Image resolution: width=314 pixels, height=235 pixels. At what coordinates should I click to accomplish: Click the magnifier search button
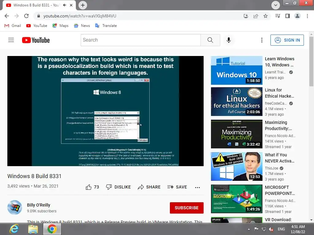tap(210, 40)
